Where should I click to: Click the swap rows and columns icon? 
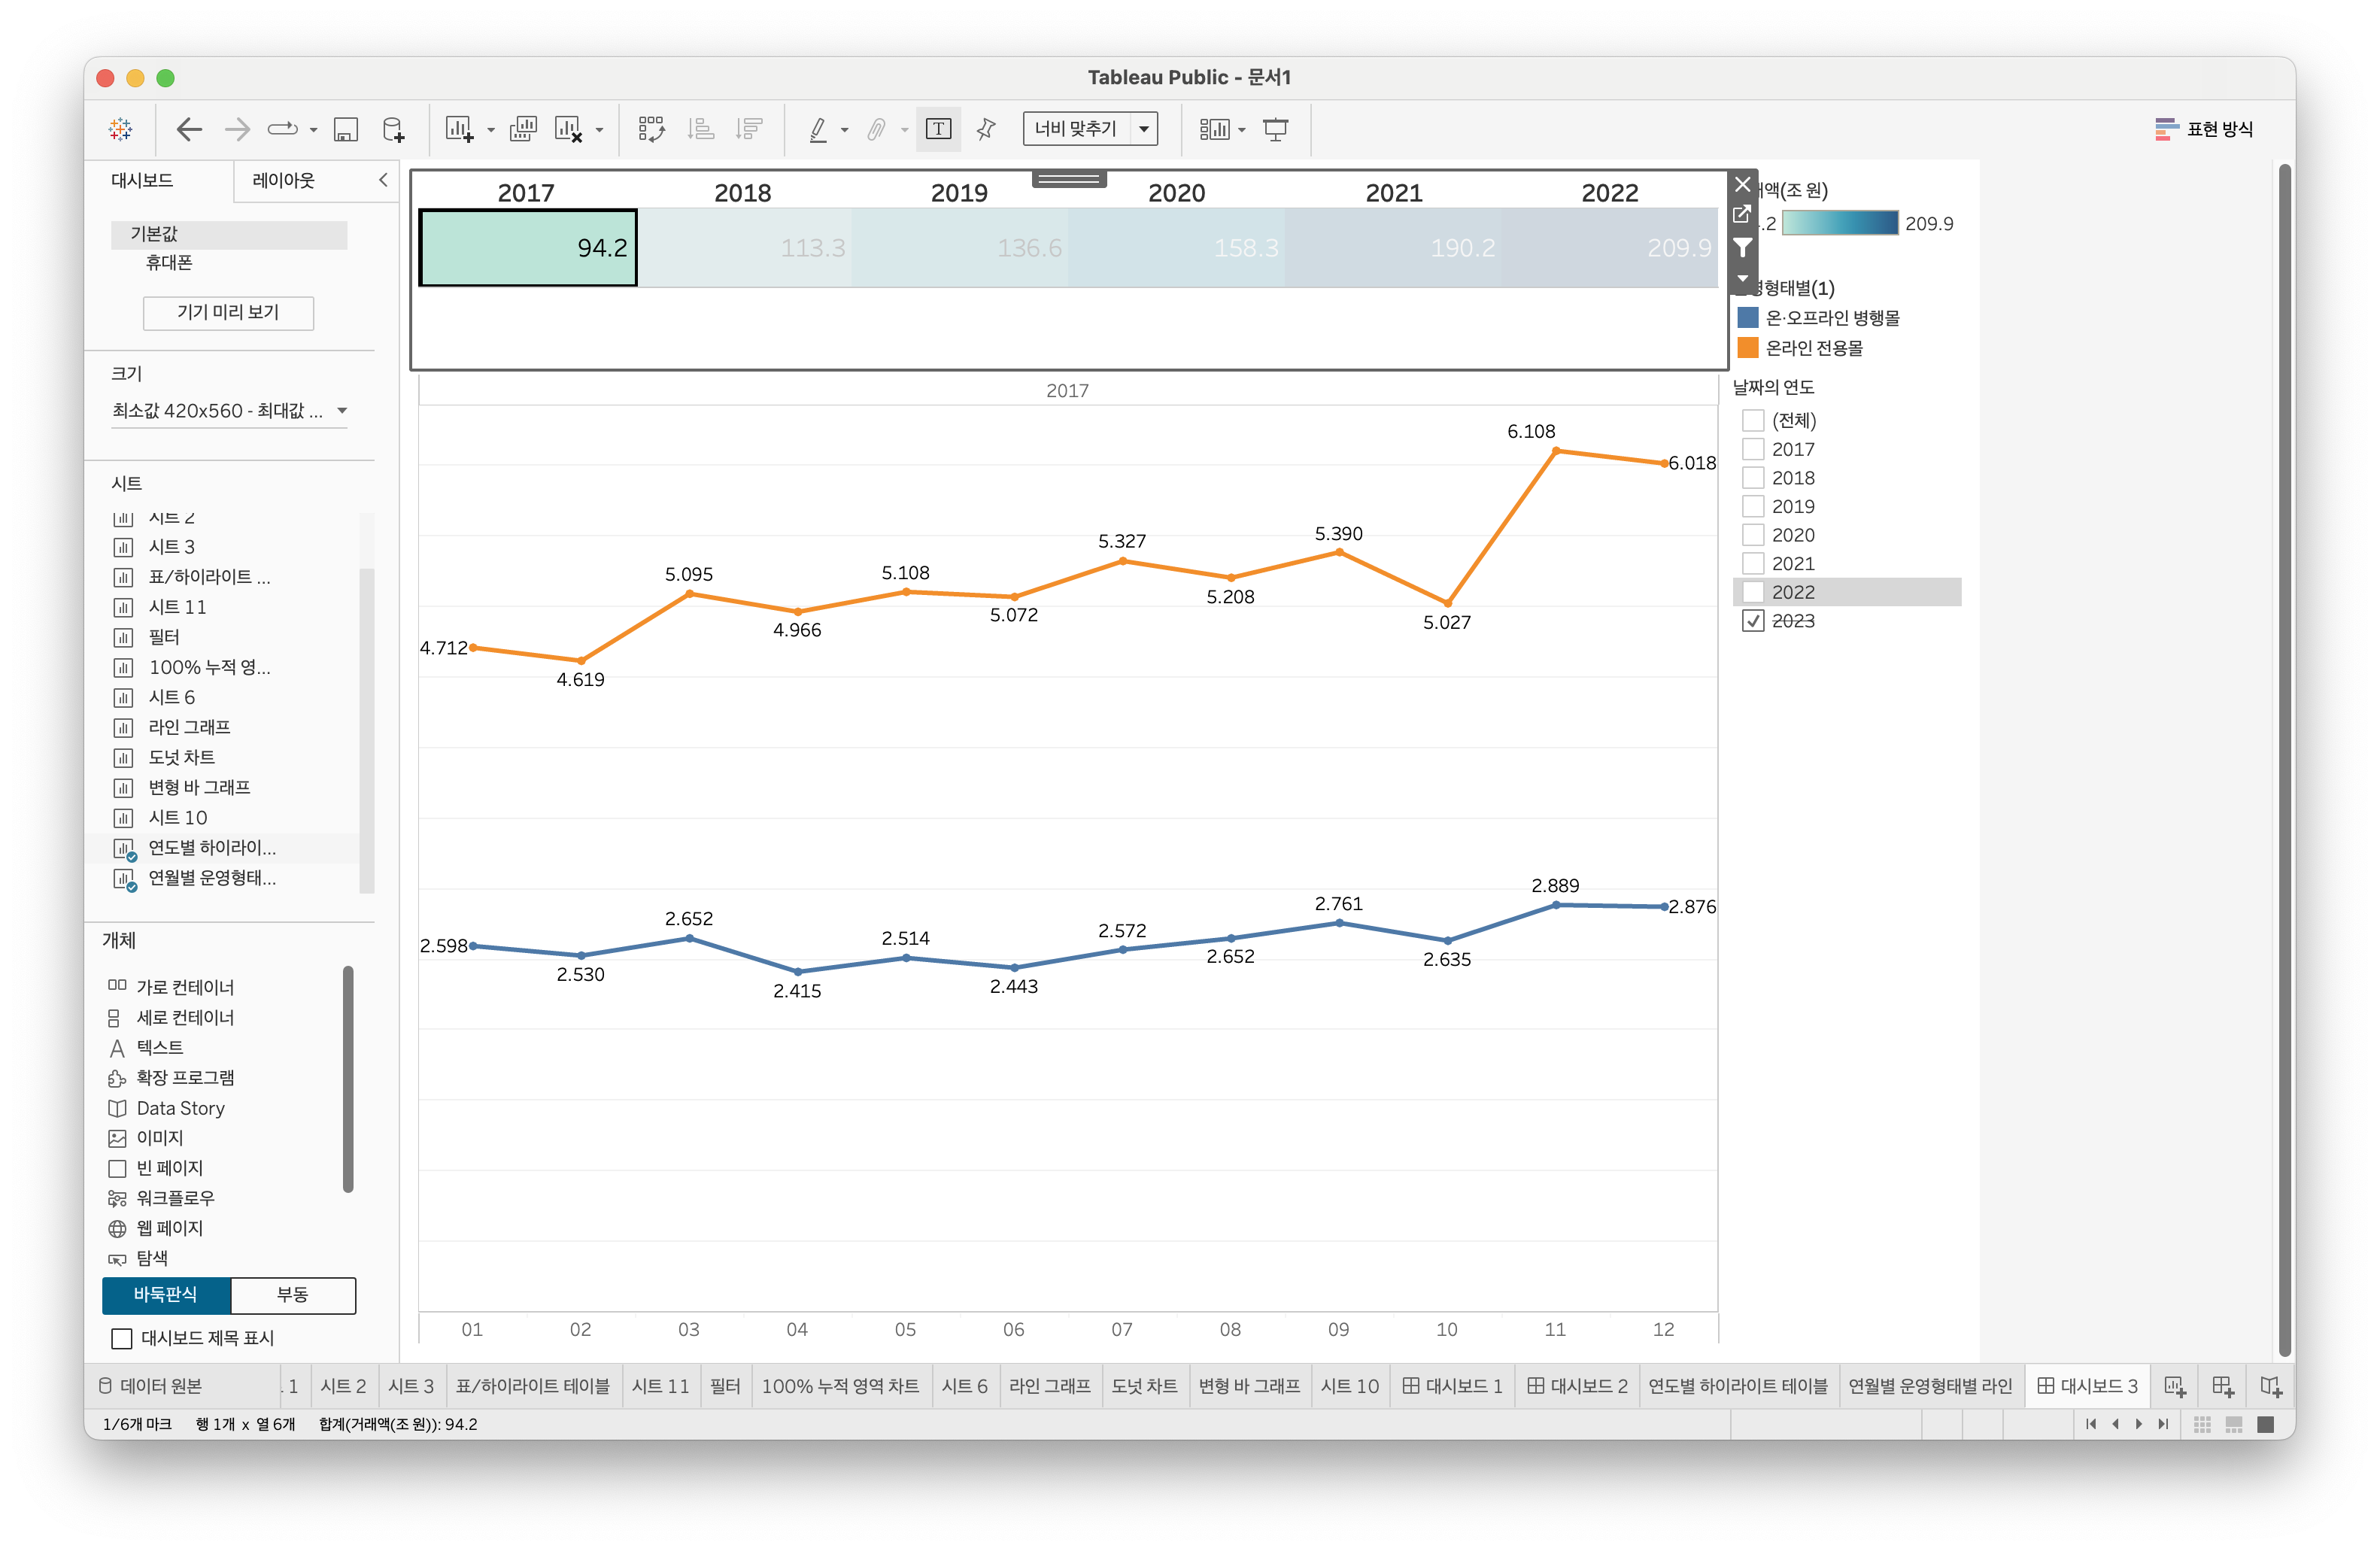coord(652,129)
